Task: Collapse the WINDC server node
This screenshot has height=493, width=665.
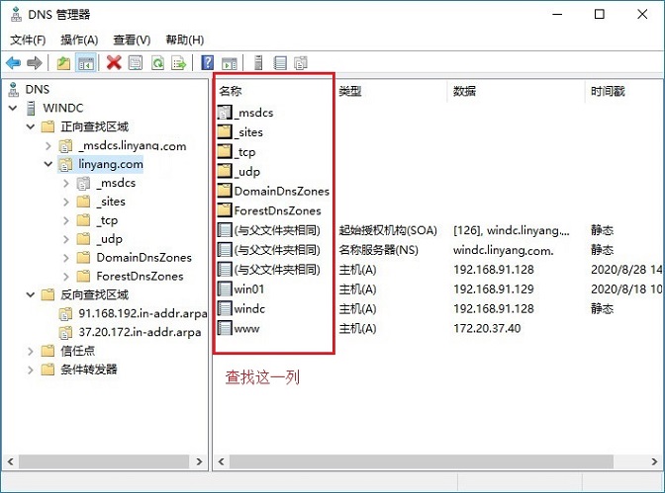Action: tap(13, 108)
